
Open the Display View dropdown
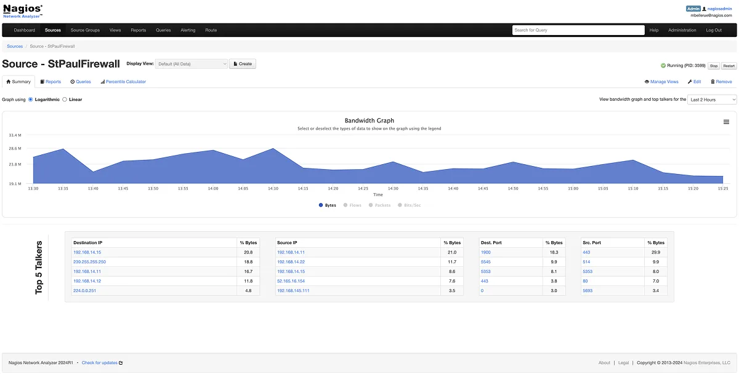coord(192,63)
